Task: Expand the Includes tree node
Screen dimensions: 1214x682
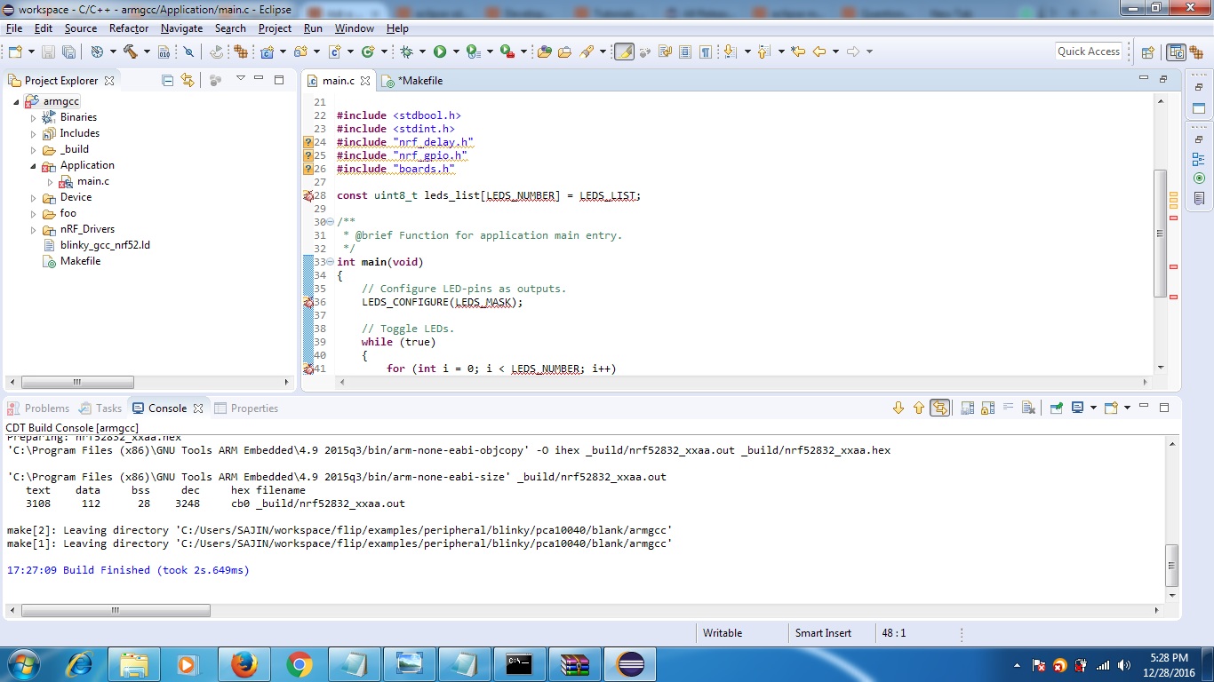Action: click(33, 133)
